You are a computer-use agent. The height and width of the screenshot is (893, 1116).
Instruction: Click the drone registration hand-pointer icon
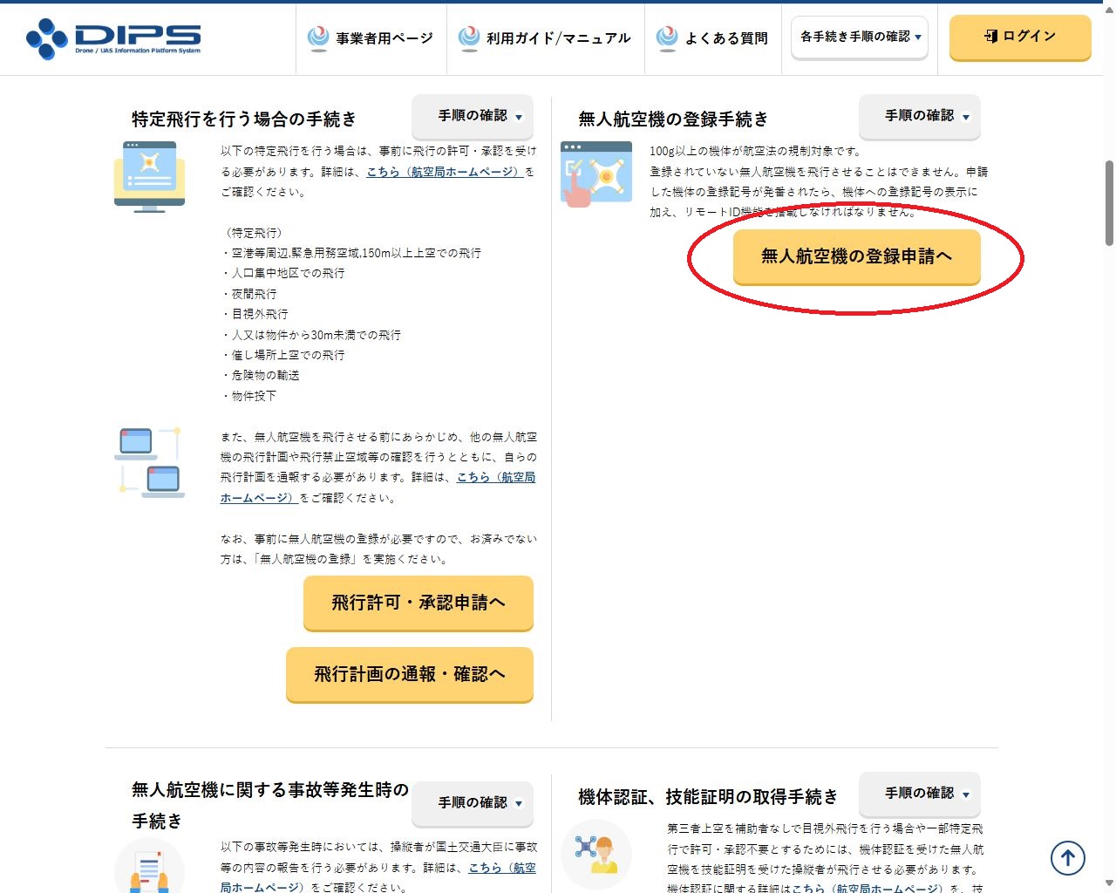(x=596, y=174)
